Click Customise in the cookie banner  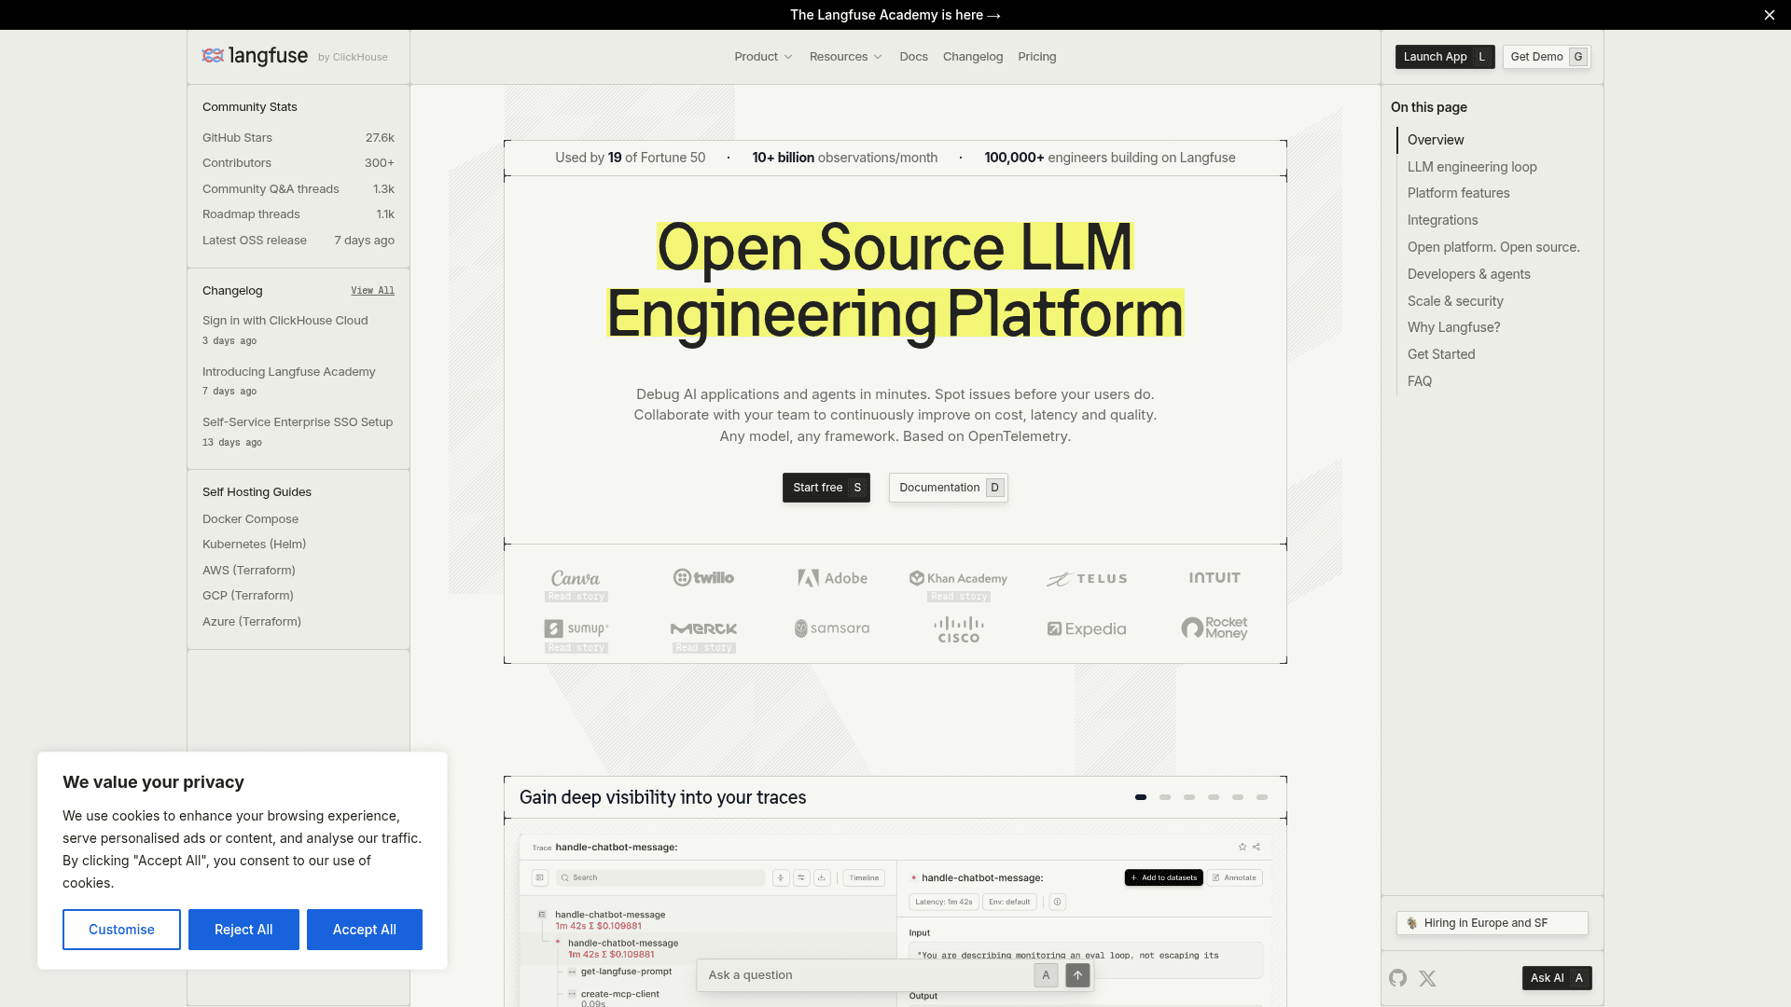click(121, 930)
